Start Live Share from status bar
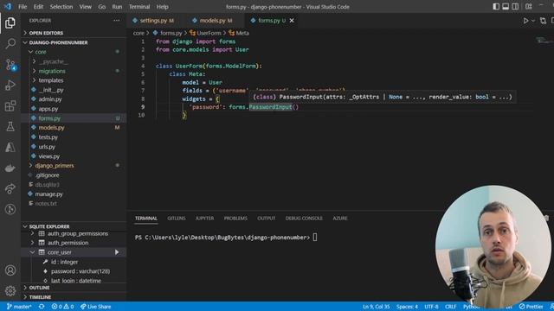The image size is (554, 311). click(95, 307)
